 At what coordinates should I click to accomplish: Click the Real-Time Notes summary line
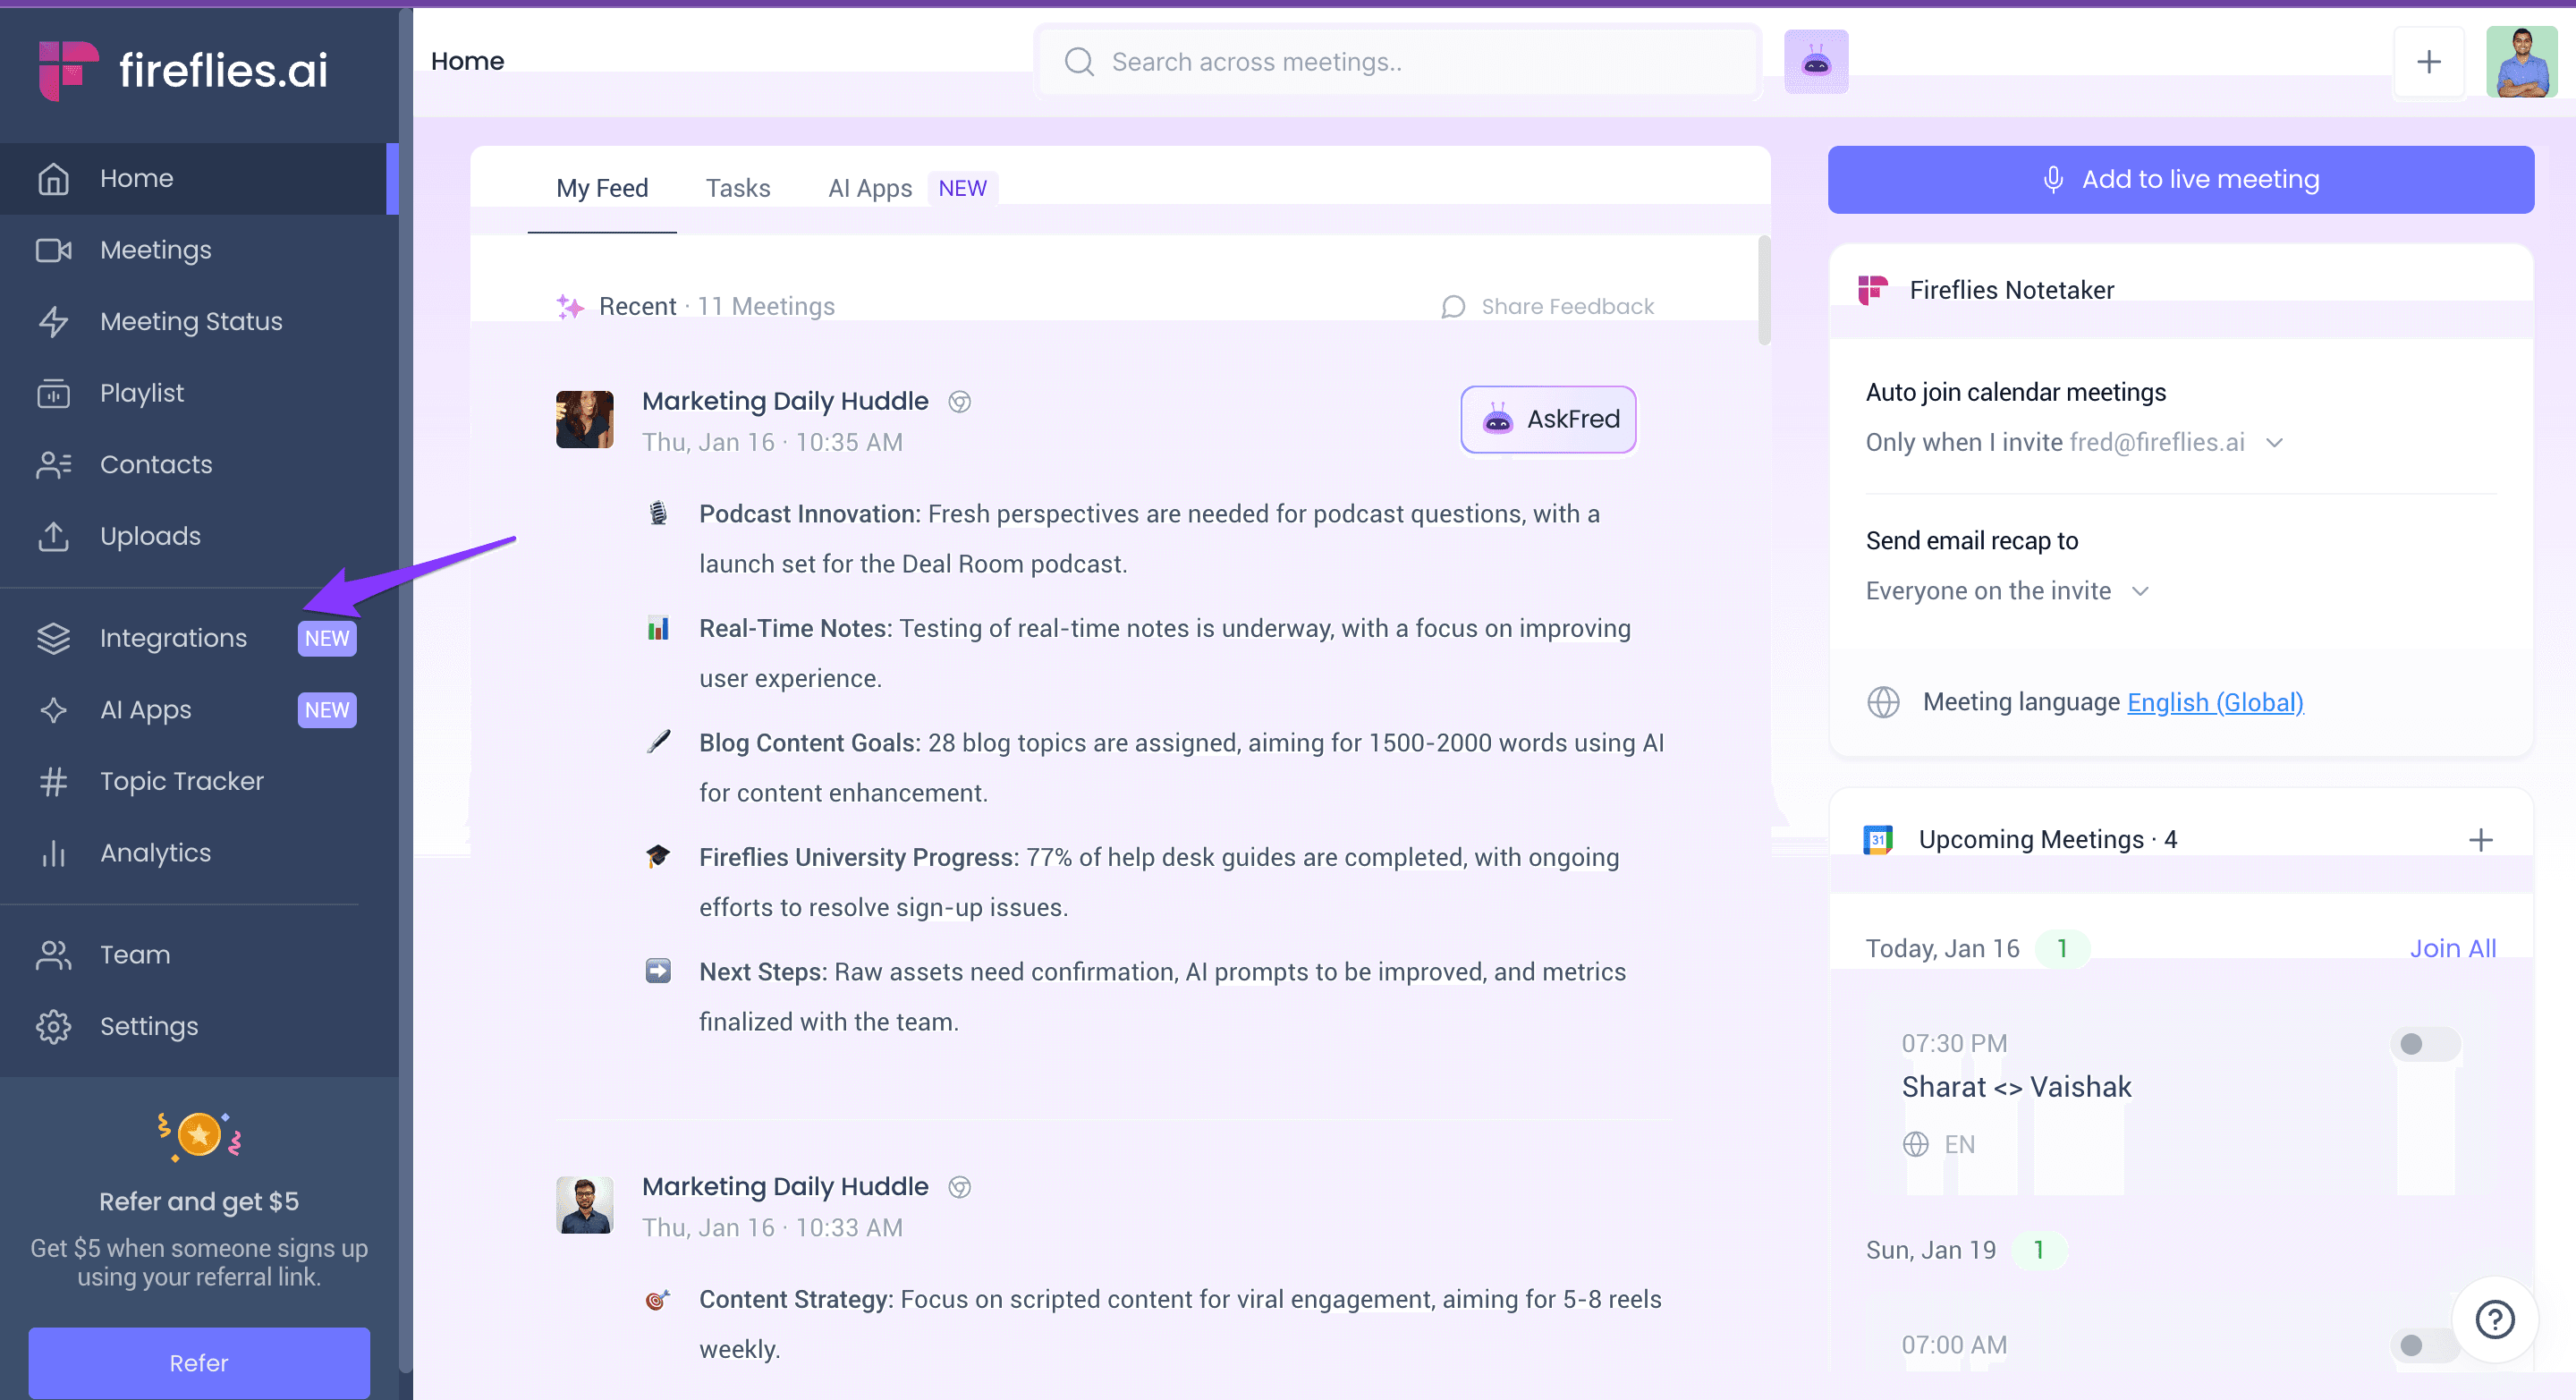point(1164,653)
